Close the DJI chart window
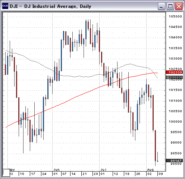The height and width of the screenshot is (179, 185). [179, 6]
